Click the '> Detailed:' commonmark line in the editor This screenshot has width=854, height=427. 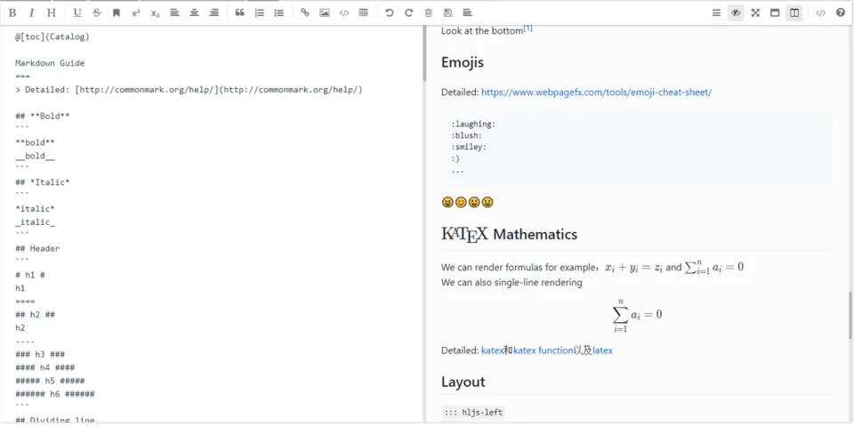189,90
